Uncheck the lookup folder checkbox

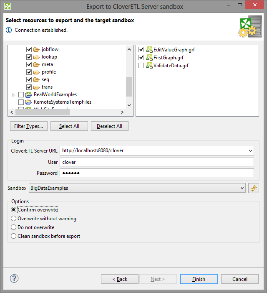[29, 57]
